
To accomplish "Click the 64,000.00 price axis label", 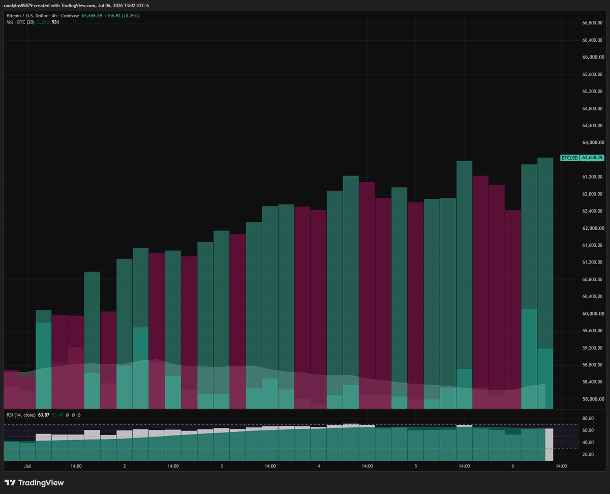I will (592, 142).
